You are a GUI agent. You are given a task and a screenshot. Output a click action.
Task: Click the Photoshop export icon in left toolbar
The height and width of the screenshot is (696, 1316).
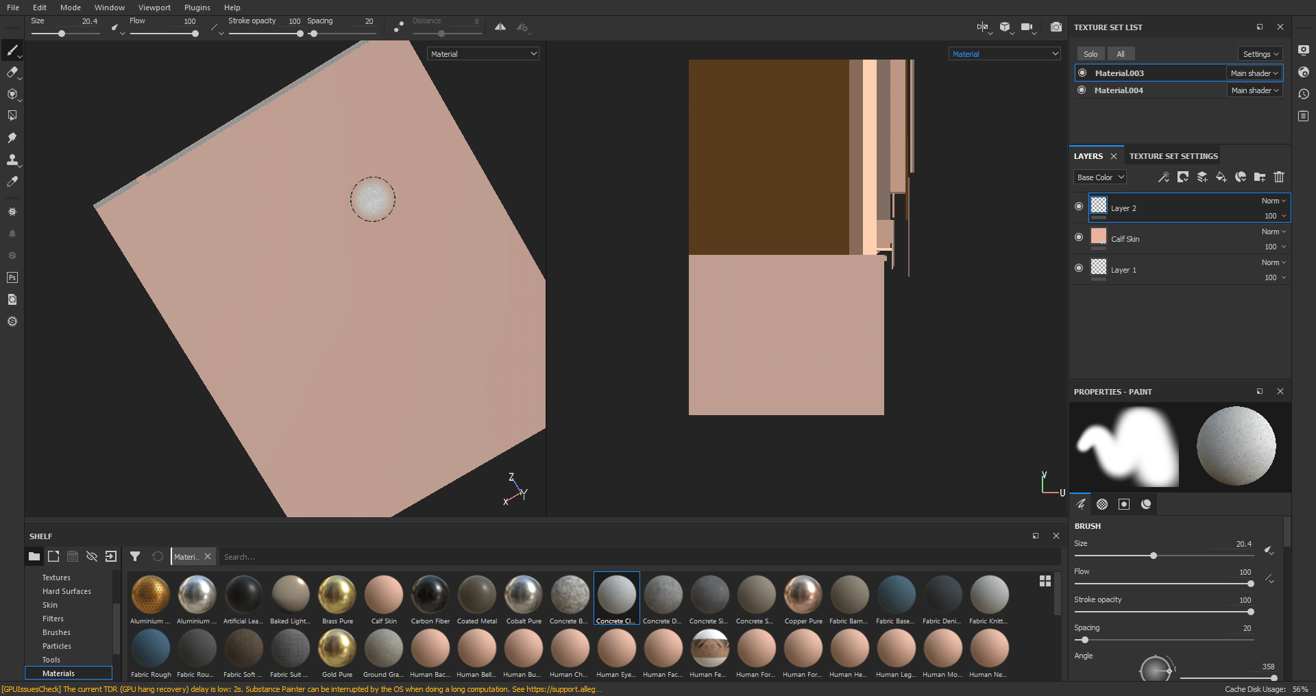[x=12, y=277]
